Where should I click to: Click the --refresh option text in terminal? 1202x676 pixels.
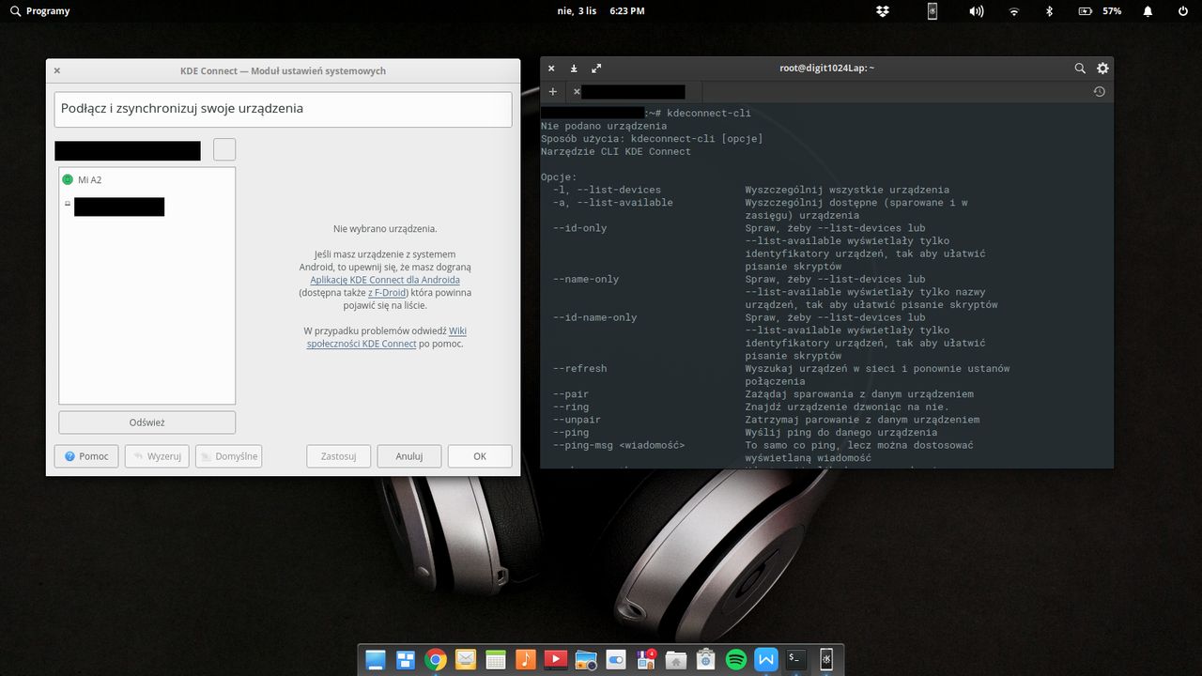[x=579, y=369]
